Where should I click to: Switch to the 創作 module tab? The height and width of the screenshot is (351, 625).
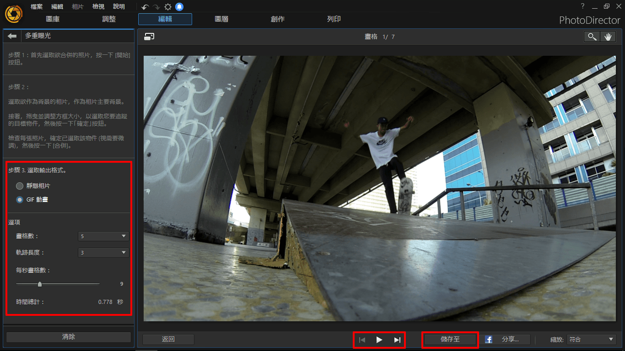click(278, 19)
